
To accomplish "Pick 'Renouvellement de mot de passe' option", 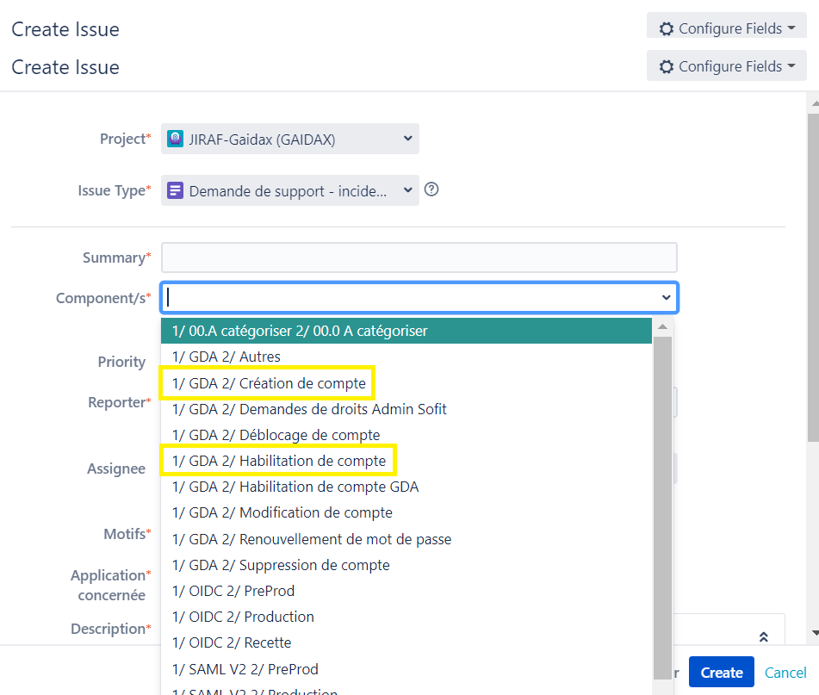I will [x=406, y=539].
